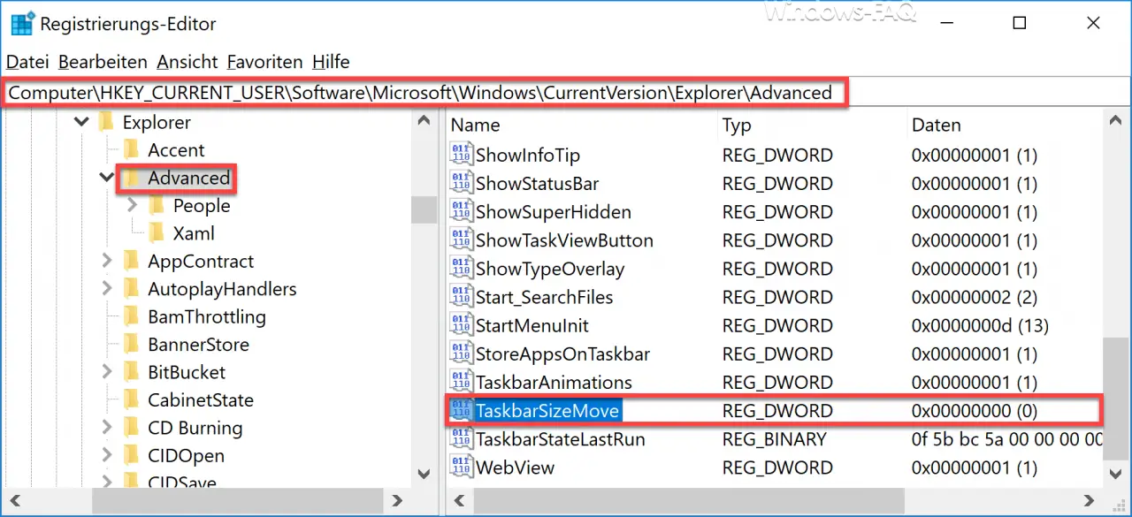Click the Xaml folder icon
Image resolution: width=1132 pixels, height=517 pixels.
(x=157, y=233)
